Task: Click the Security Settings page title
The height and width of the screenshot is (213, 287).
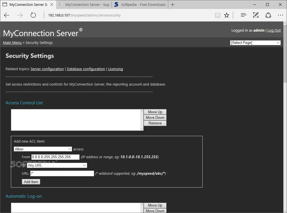Action: pos(30,56)
